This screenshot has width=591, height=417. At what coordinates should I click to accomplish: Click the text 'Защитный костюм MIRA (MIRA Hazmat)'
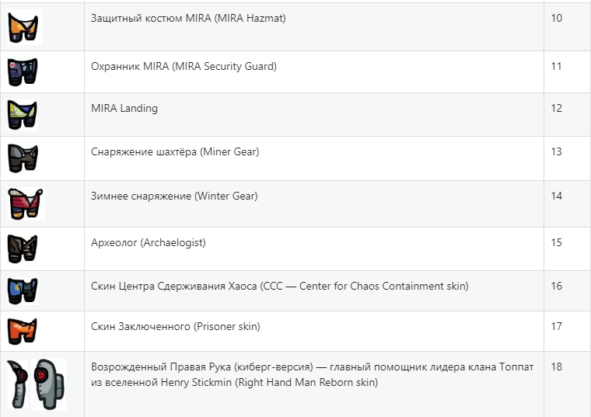[188, 18]
